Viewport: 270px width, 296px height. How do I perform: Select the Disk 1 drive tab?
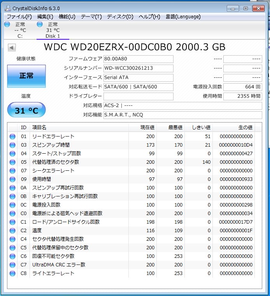pyautogui.click(x=53, y=30)
